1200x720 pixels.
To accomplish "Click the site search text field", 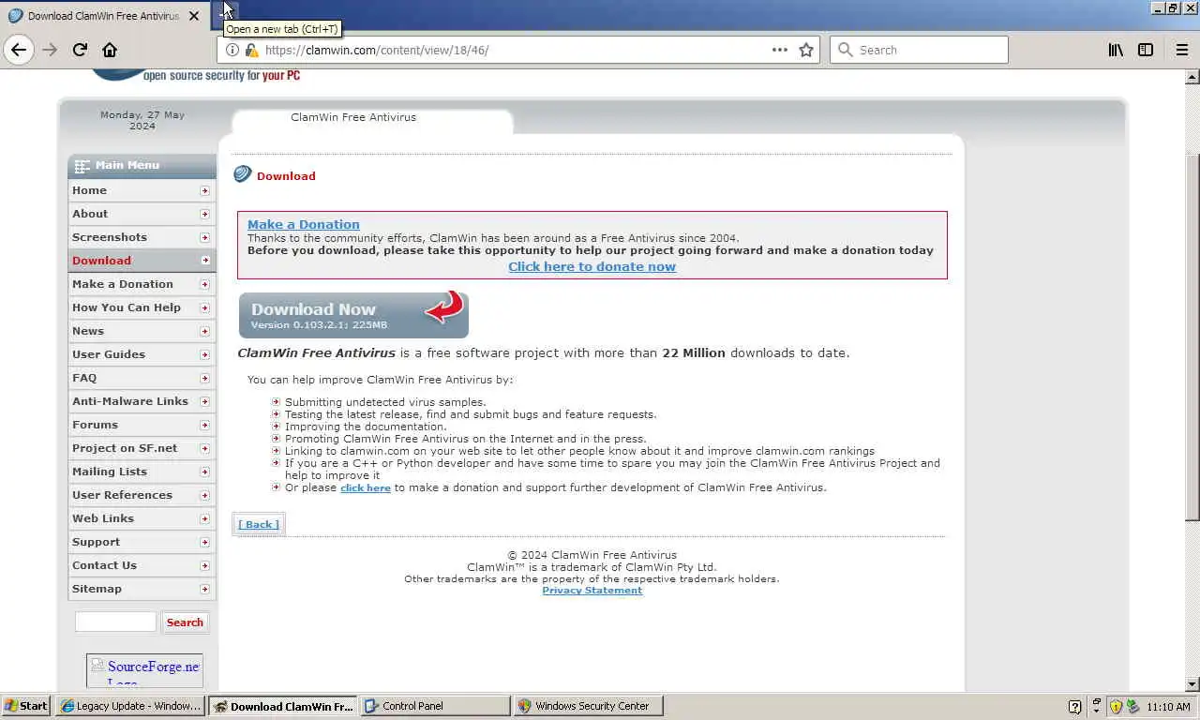I will click(115, 622).
